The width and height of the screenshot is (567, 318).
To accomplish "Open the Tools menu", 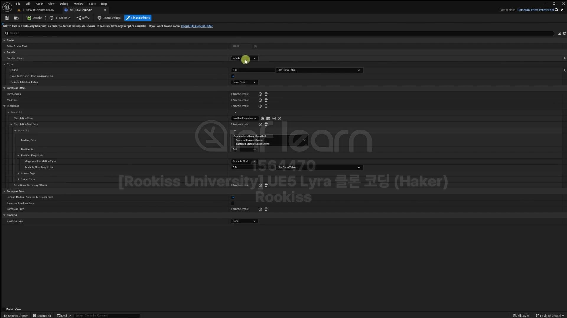I will [x=92, y=4].
